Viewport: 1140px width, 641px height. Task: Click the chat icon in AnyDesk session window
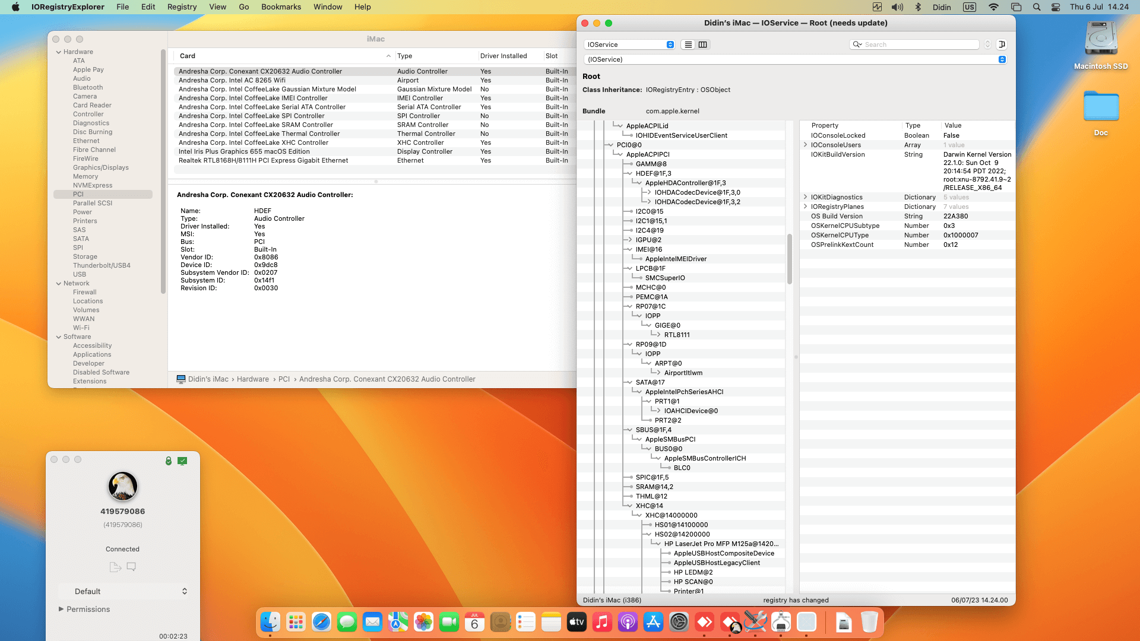(x=131, y=567)
